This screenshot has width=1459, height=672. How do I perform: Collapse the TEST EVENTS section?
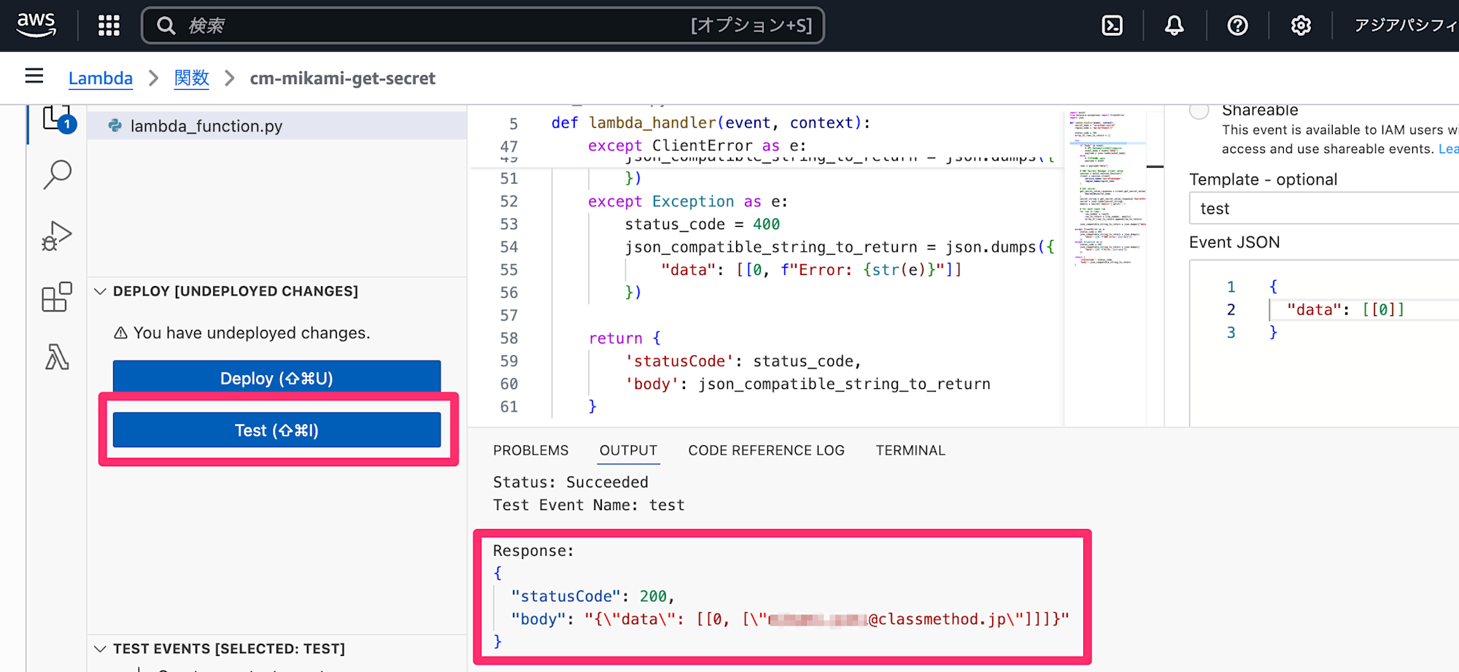101,649
